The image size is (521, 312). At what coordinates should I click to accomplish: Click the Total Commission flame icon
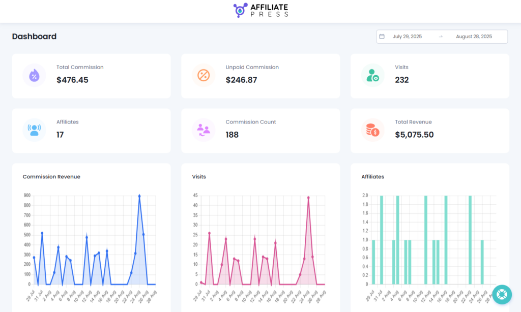point(34,76)
